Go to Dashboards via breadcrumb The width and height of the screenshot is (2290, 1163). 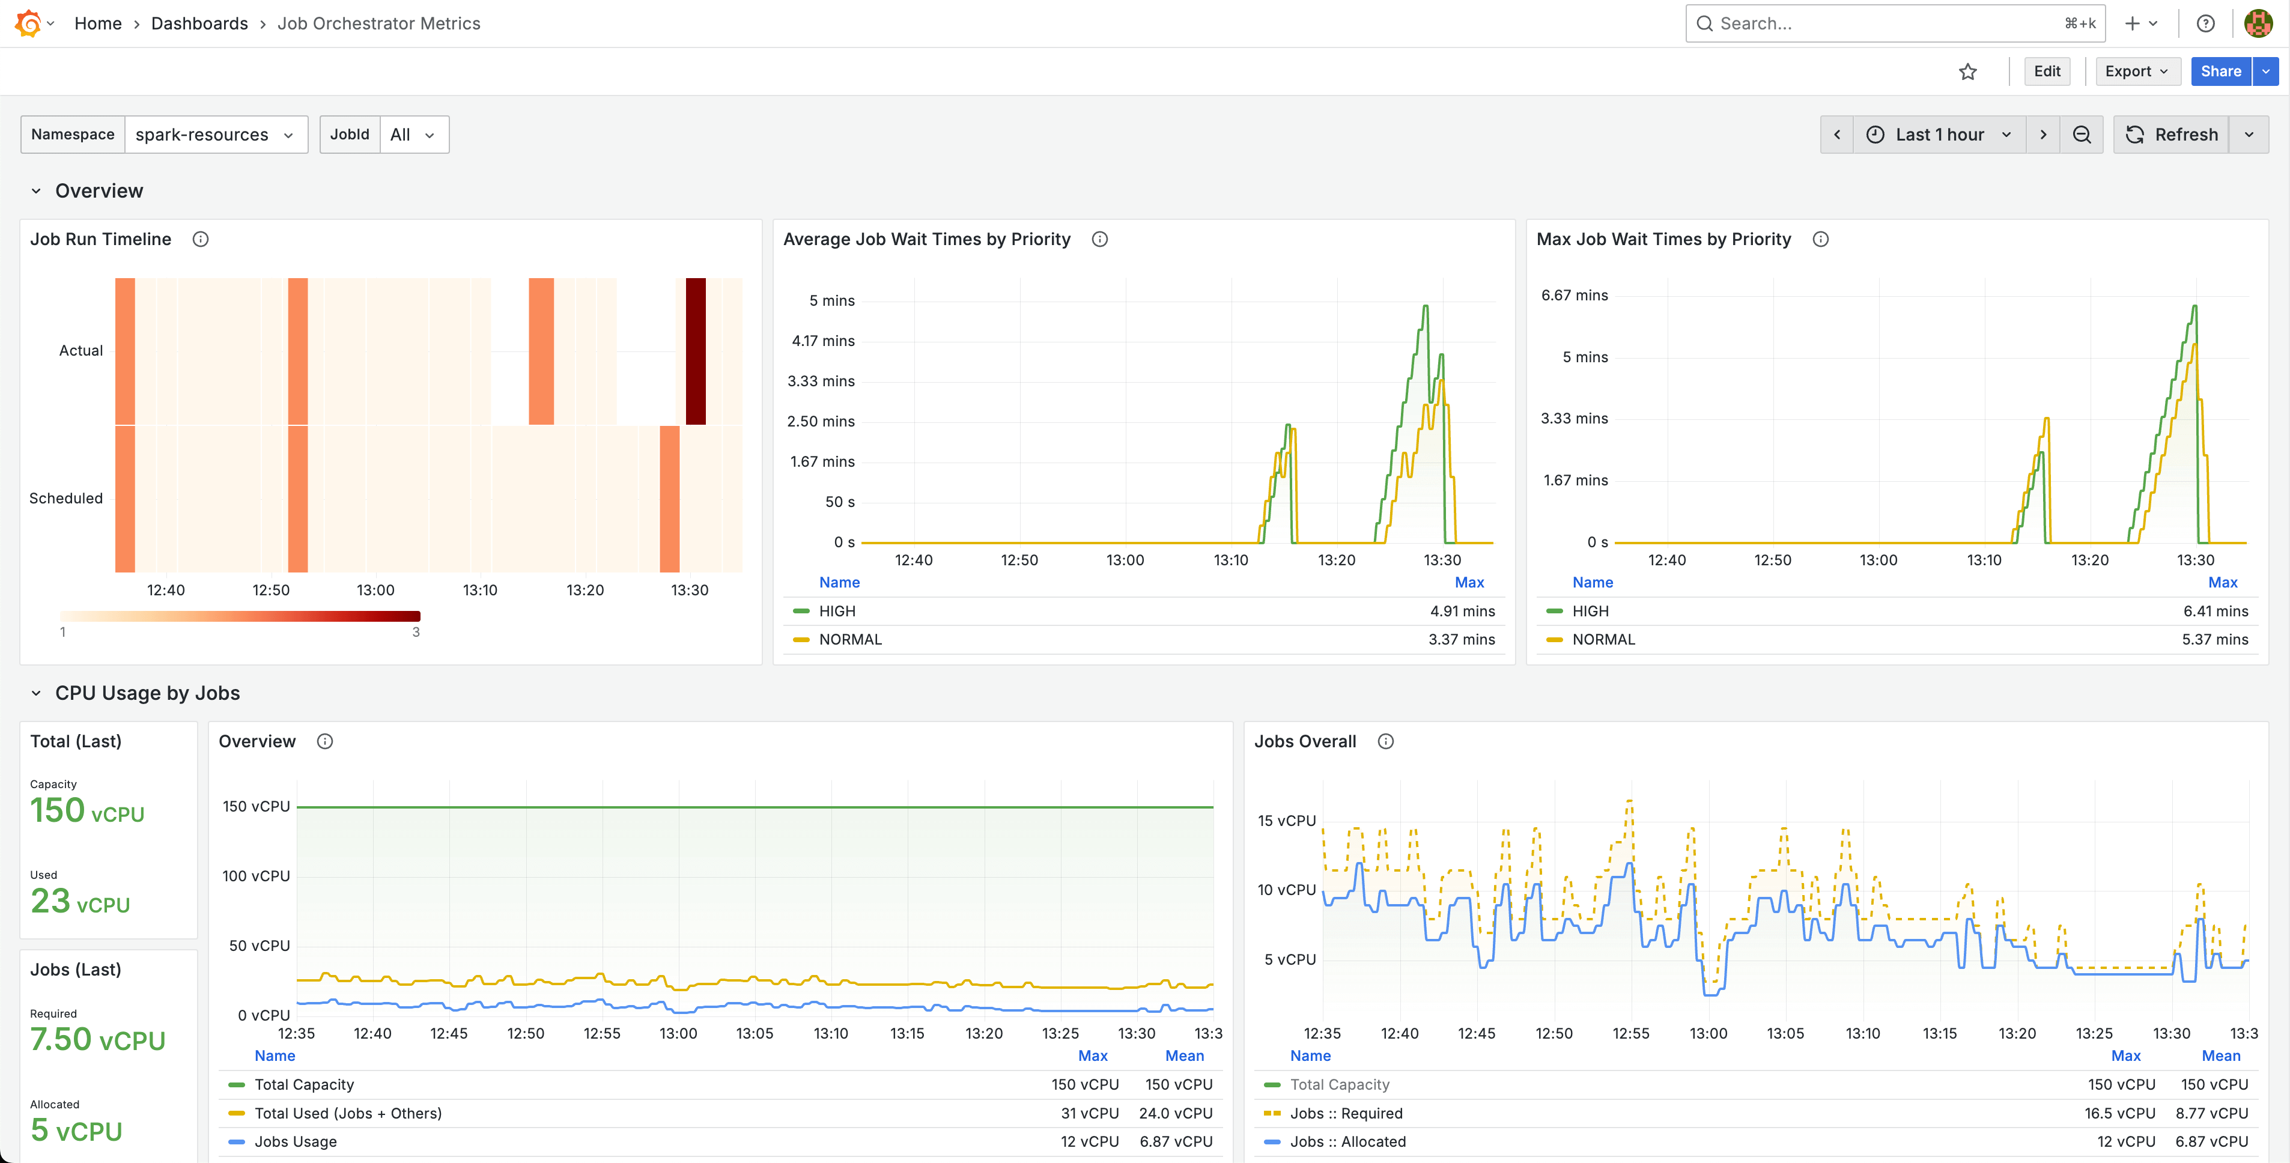199,23
